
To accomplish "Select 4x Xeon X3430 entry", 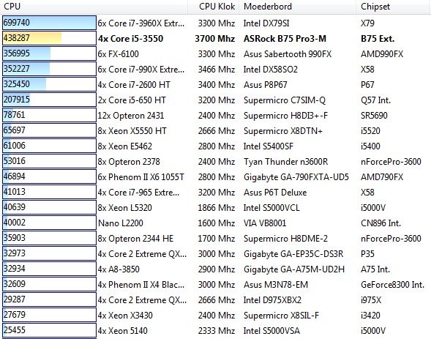I will pyautogui.click(x=125, y=316).
